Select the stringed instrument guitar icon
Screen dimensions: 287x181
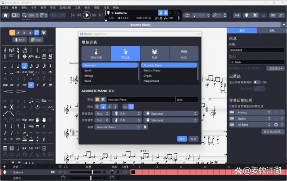pyautogui.click(x=96, y=54)
